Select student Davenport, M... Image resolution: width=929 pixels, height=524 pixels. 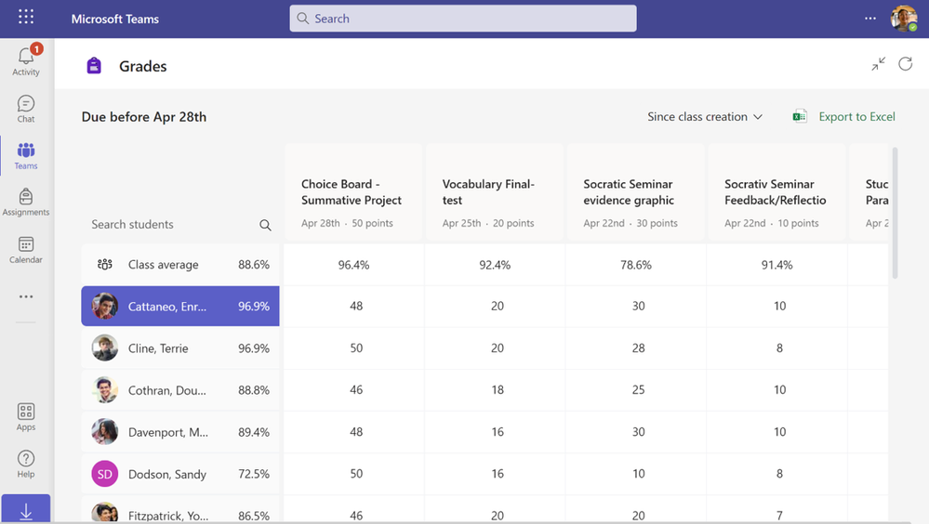[180, 432]
